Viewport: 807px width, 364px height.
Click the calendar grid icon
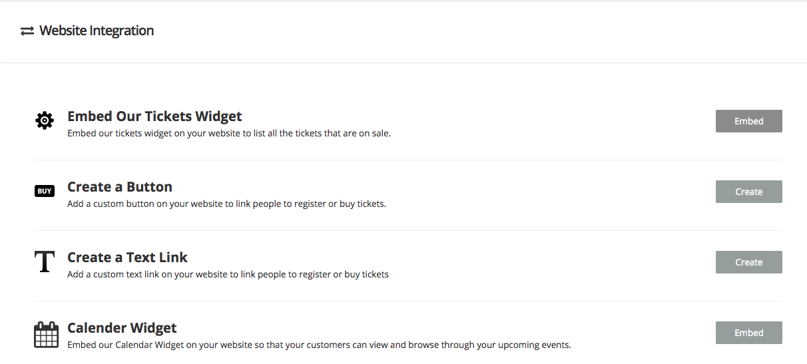[x=46, y=334]
